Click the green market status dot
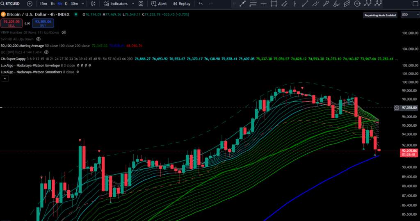Viewport: 420px width, 221px height. click(x=76, y=14)
